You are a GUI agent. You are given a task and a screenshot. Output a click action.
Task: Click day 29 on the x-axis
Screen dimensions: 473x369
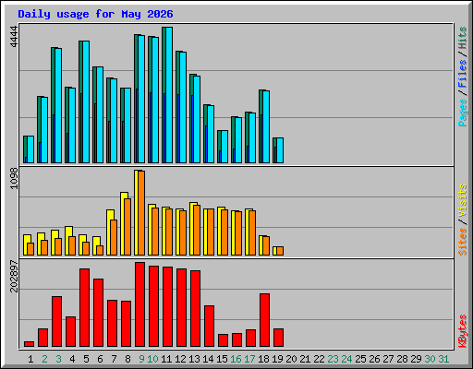pos(416,359)
